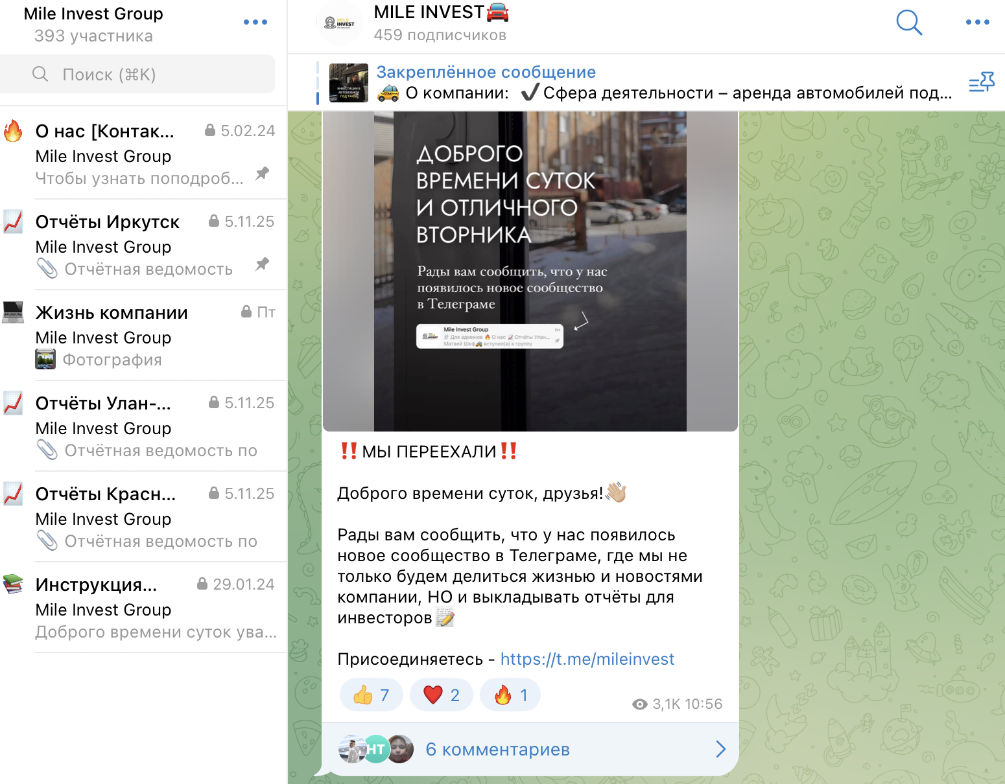Open the ДОБРОГО ВРЕМЕНИ СУТОК post image

530,271
